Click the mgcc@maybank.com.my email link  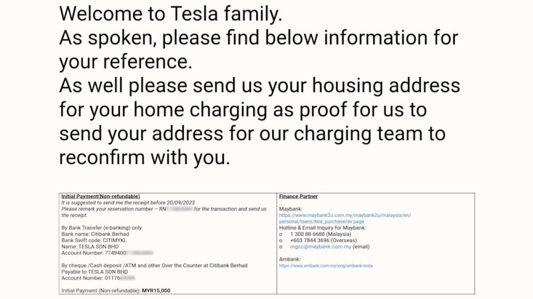320,247
